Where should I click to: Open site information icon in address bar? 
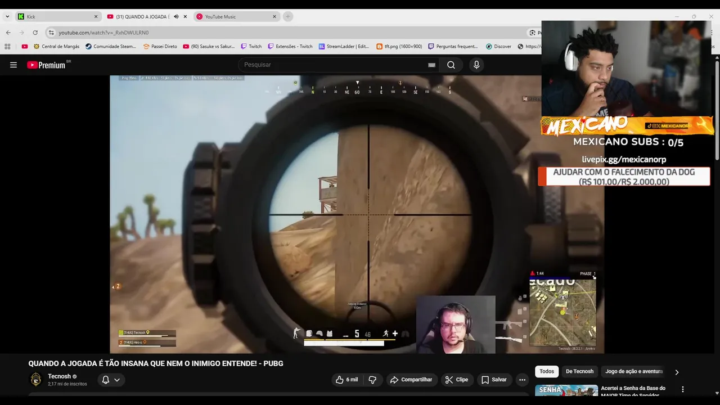[51, 33]
